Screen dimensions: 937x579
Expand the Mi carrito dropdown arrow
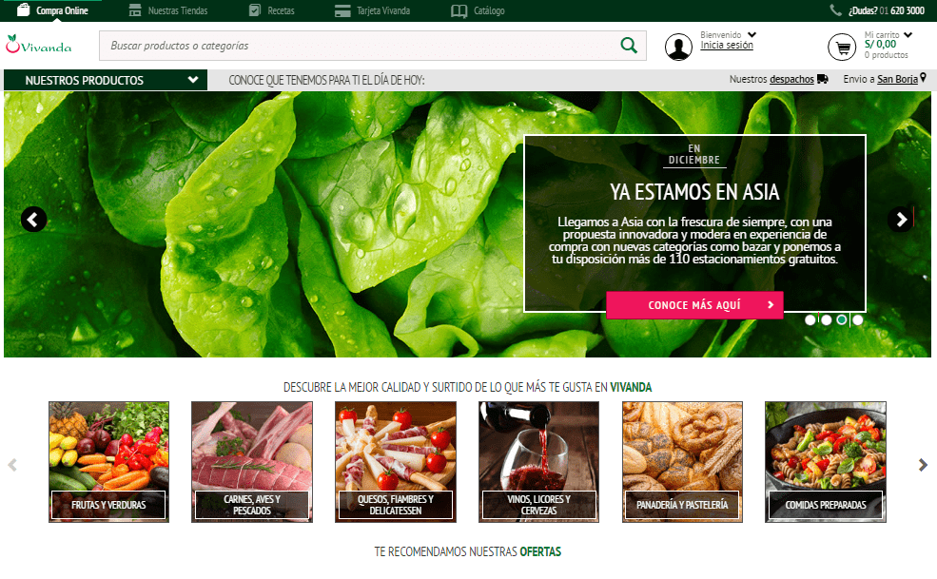(908, 34)
